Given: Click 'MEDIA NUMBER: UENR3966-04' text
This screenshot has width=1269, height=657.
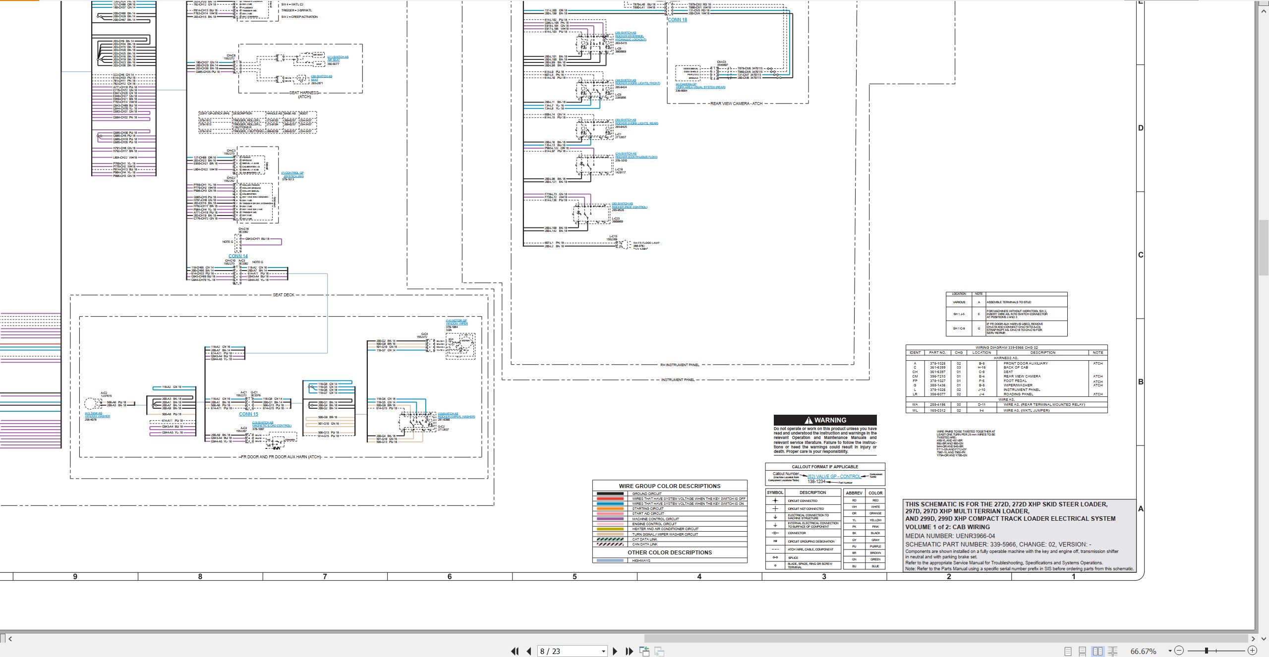Looking at the screenshot, I should pyautogui.click(x=950, y=536).
